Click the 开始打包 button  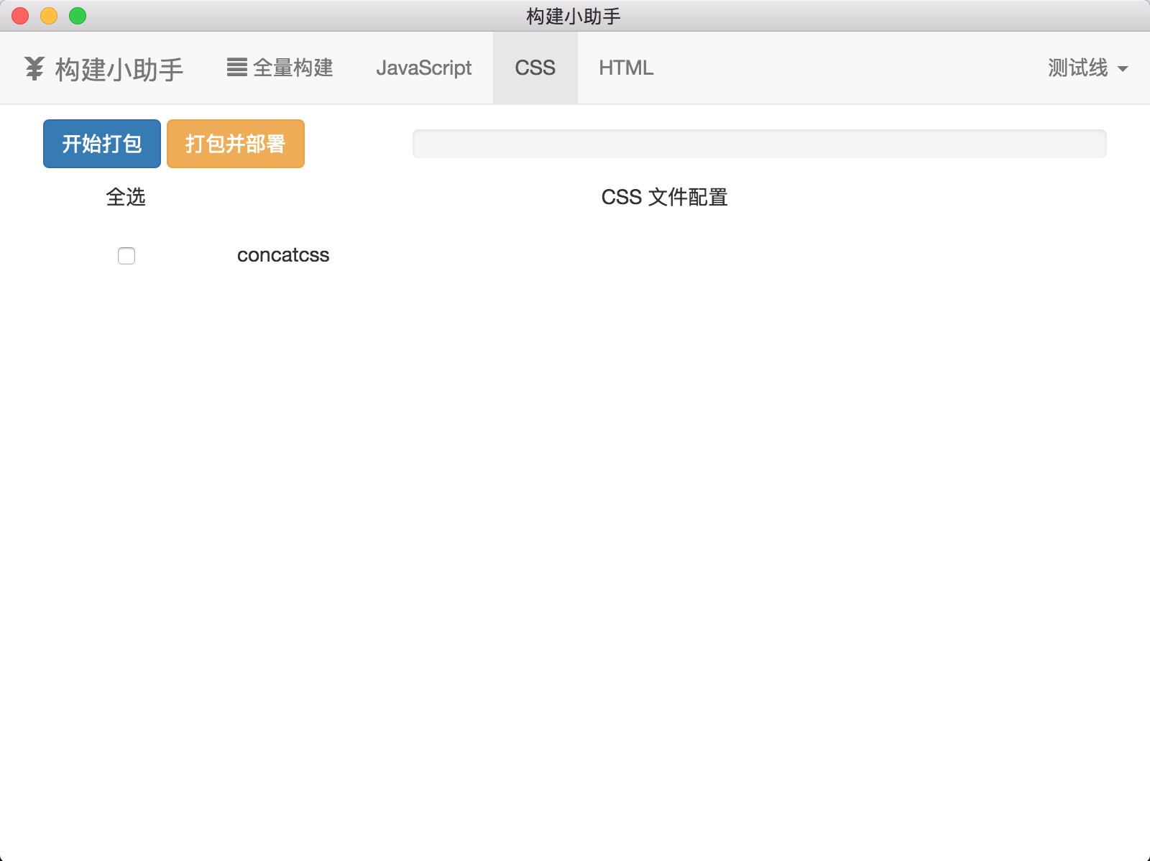click(x=102, y=144)
